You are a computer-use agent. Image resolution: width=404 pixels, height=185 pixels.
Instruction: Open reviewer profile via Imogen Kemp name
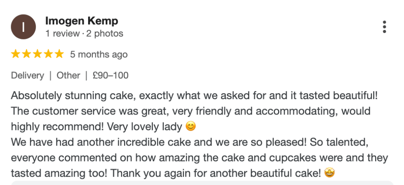tap(82, 21)
